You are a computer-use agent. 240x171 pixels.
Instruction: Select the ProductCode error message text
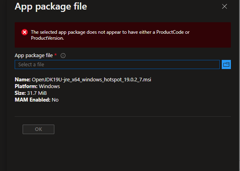coord(110,35)
